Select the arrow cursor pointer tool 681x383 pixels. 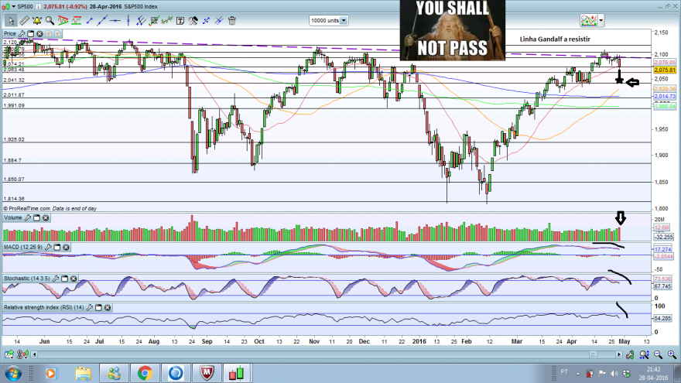11,20
